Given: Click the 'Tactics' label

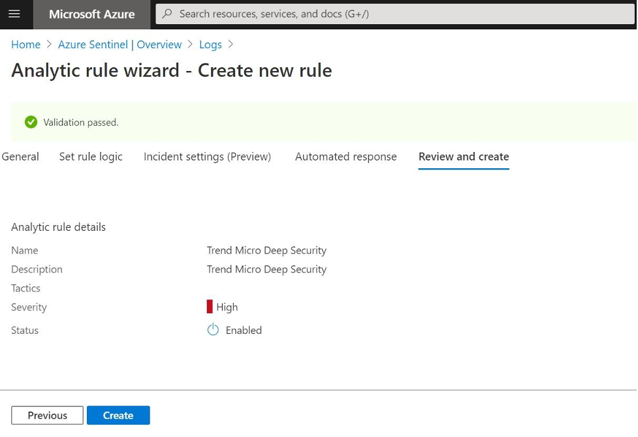Looking at the screenshot, I should point(25,288).
